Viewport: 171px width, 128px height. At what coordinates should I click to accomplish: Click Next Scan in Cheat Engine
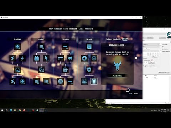pos(150,38)
